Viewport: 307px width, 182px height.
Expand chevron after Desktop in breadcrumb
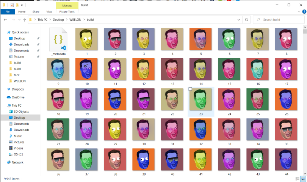coord(67,20)
